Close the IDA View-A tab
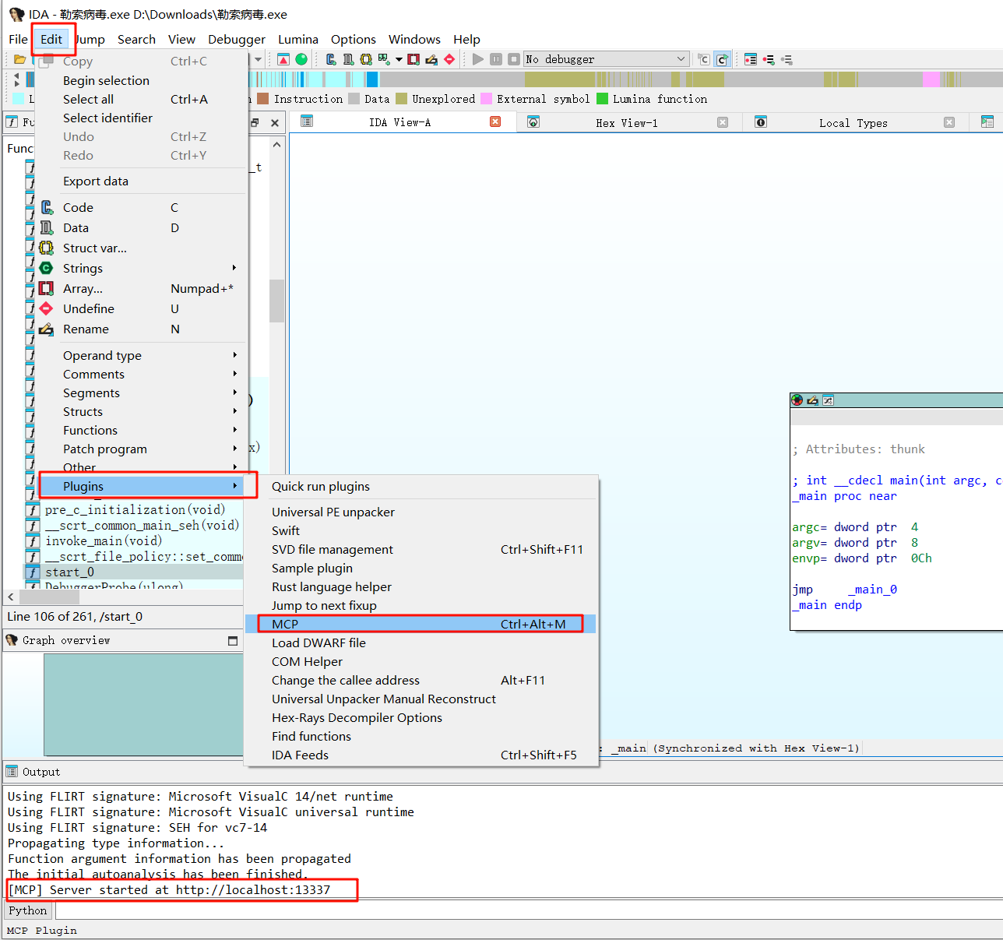 pyautogui.click(x=495, y=121)
